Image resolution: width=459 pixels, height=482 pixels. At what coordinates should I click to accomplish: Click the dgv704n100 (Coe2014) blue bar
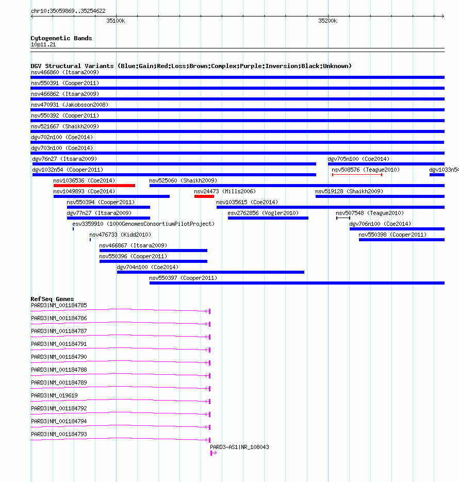pos(210,272)
